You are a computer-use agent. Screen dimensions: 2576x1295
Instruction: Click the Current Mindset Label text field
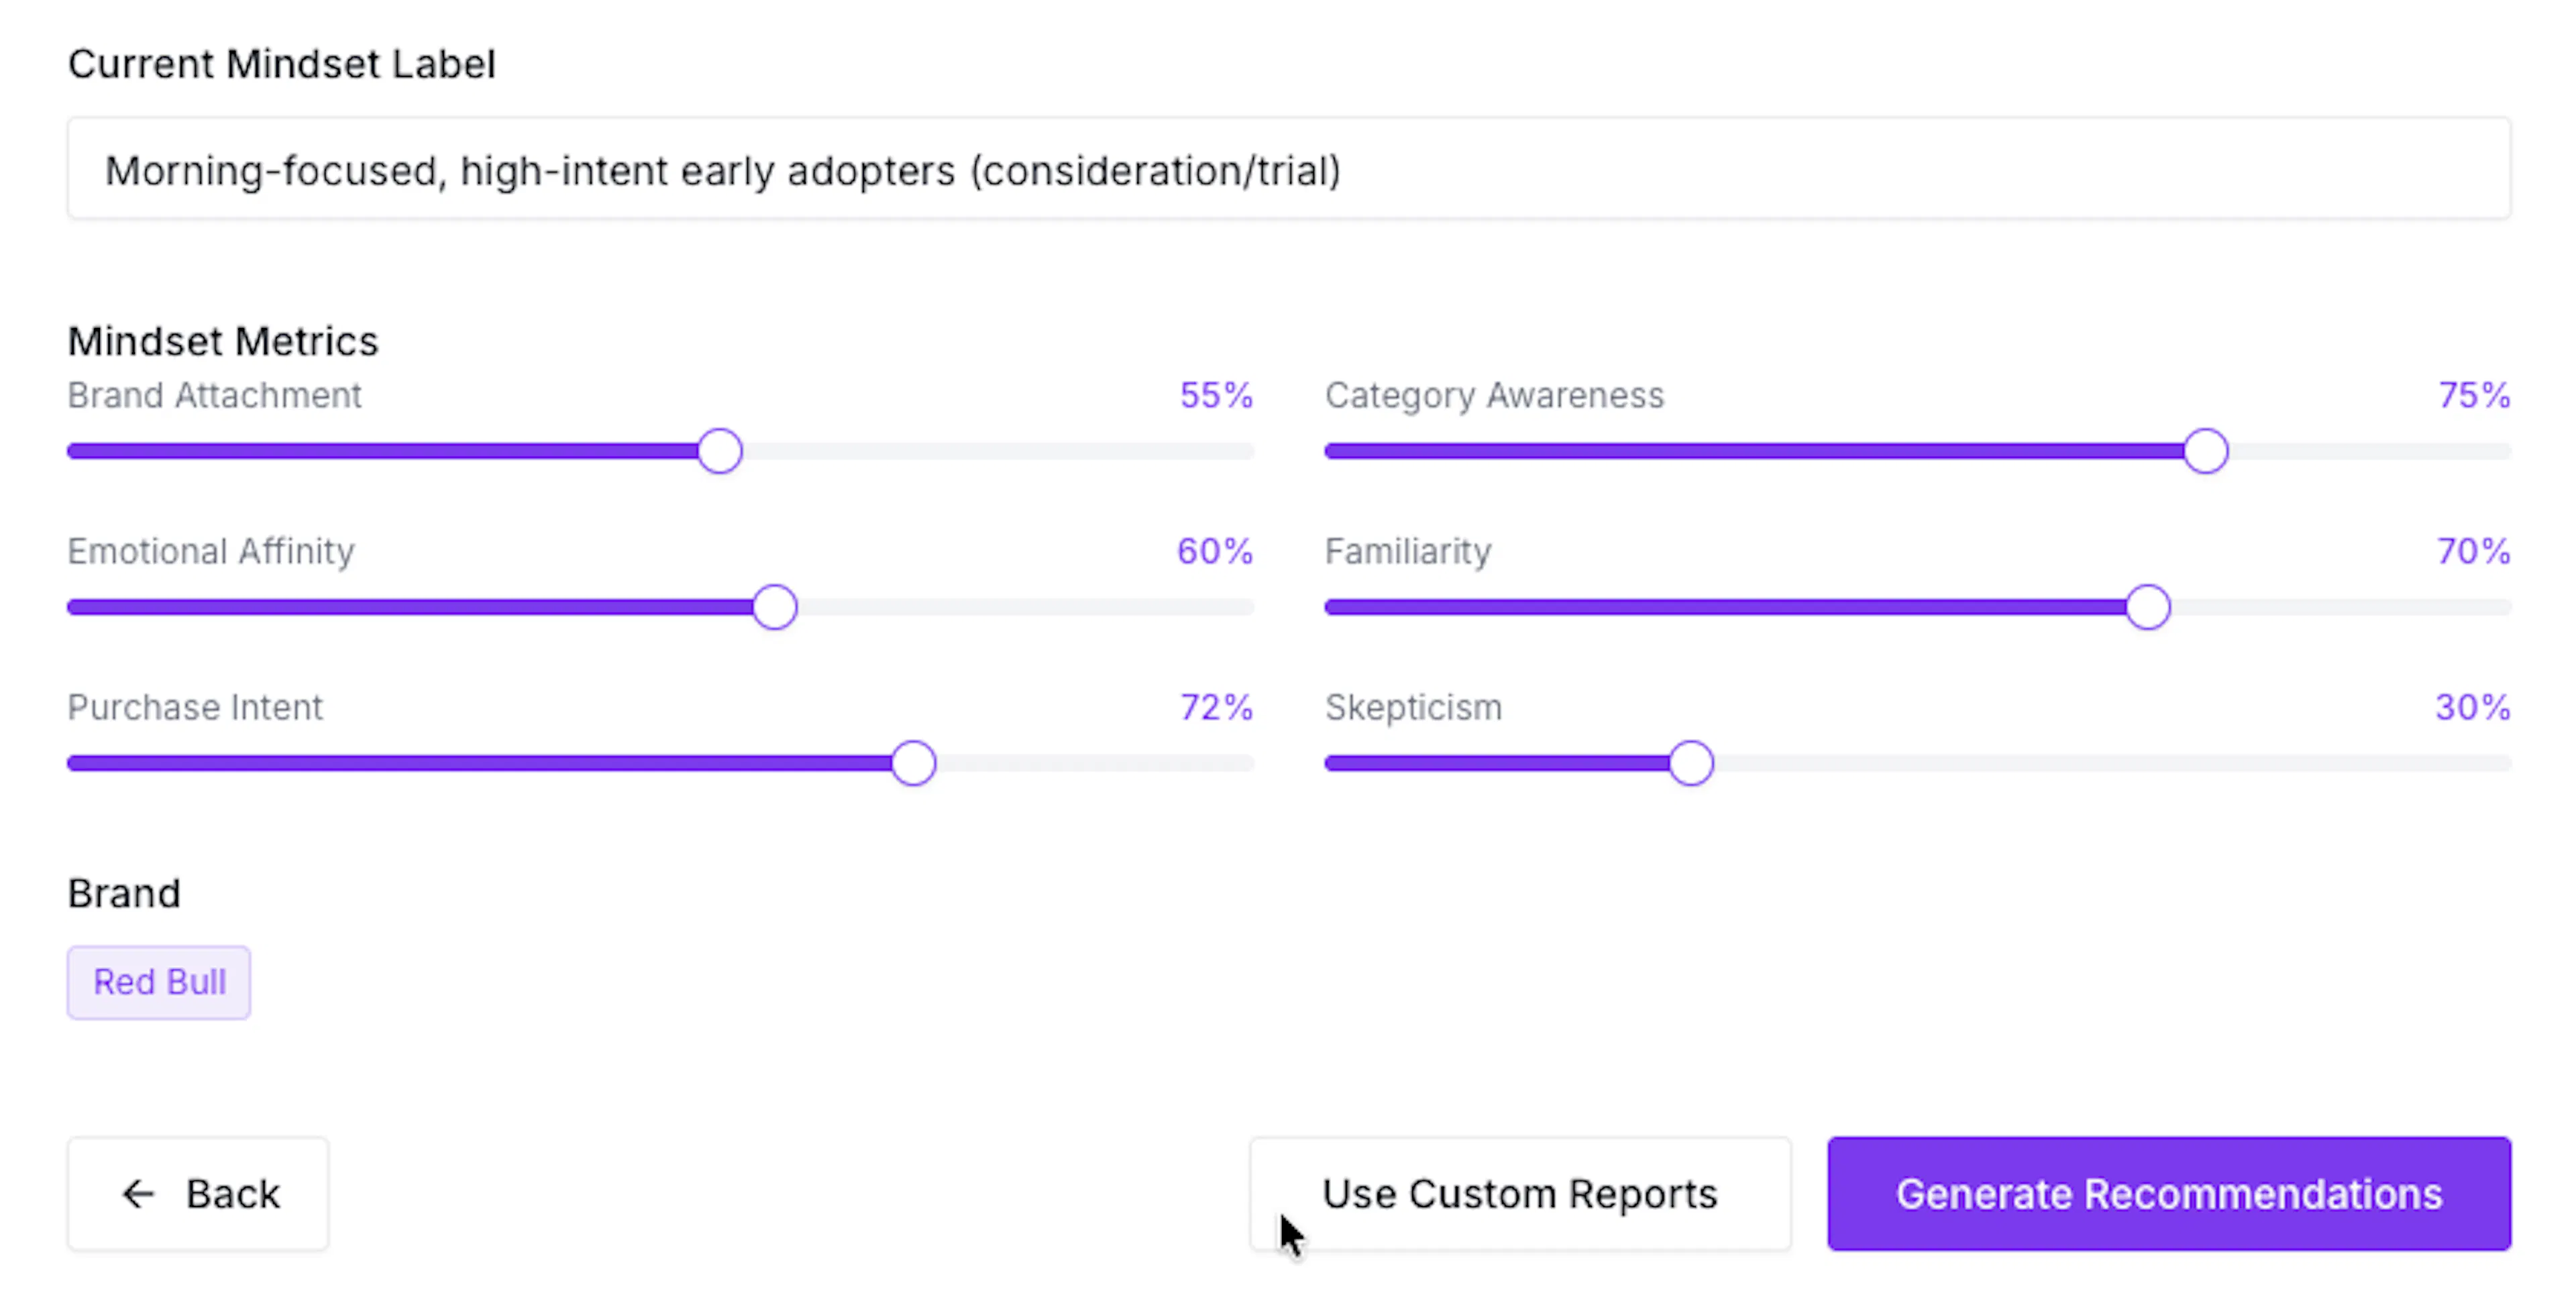click(x=1288, y=169)
